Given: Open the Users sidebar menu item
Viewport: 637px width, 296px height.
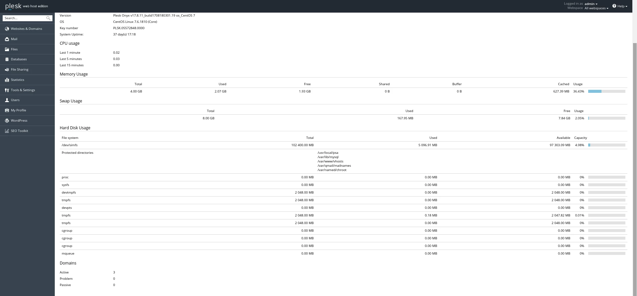Looking at the screenshot, I should (x=15, y=100).
